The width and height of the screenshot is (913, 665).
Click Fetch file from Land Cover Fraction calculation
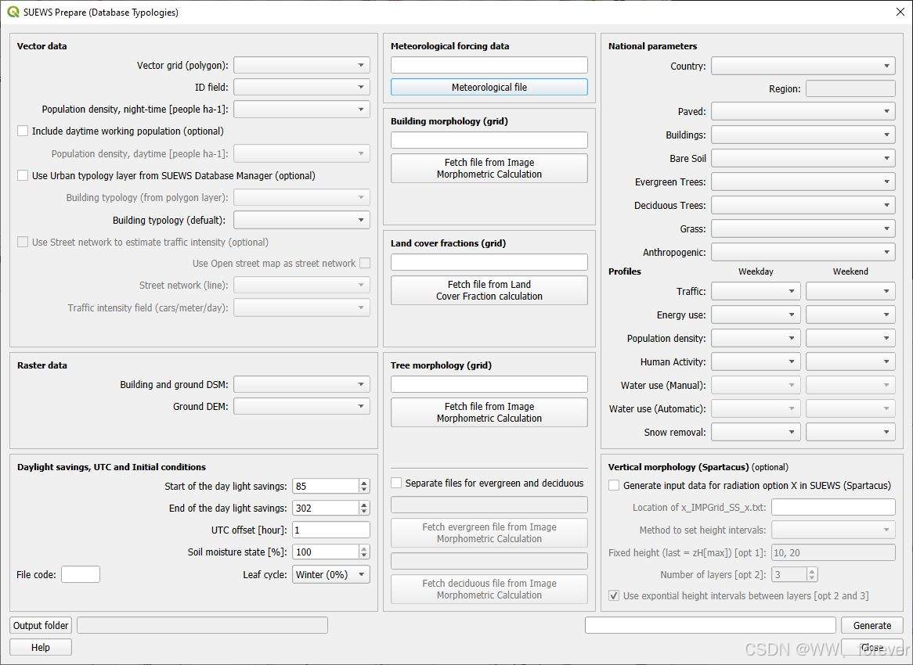pyautogui.click(x=489, y=290)
